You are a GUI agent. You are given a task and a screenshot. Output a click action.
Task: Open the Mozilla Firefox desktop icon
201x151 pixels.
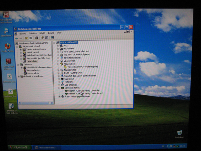pyautogui.click(x=8, y=48)
